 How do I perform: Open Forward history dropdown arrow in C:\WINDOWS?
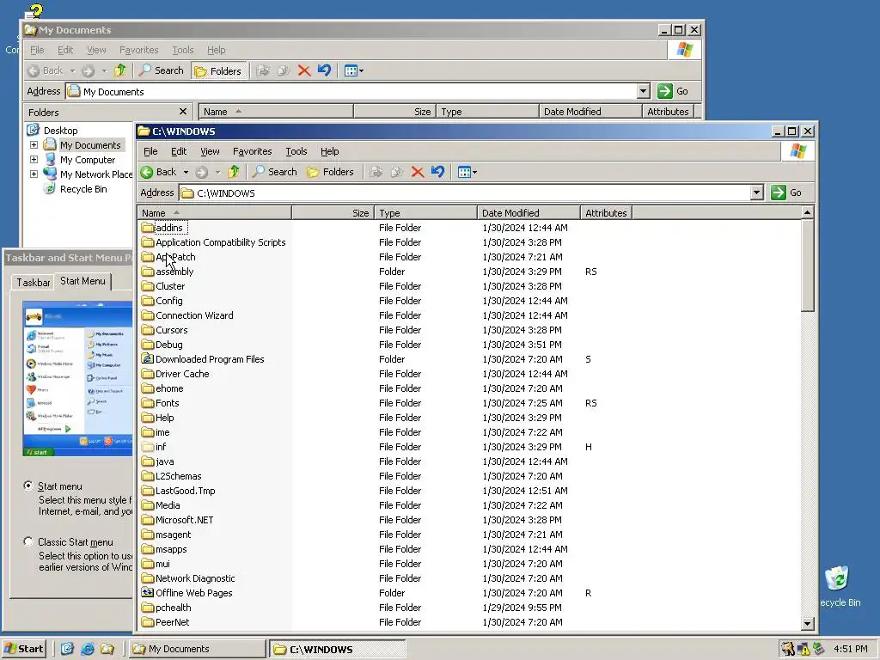point(217,172)
